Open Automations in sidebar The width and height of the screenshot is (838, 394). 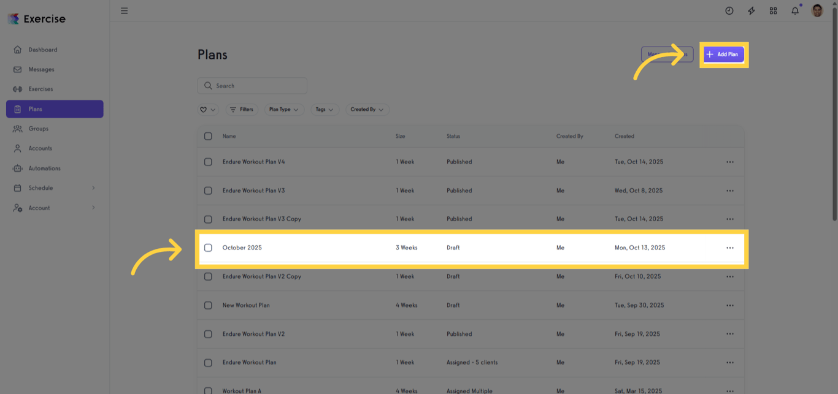tap(55, 168)
